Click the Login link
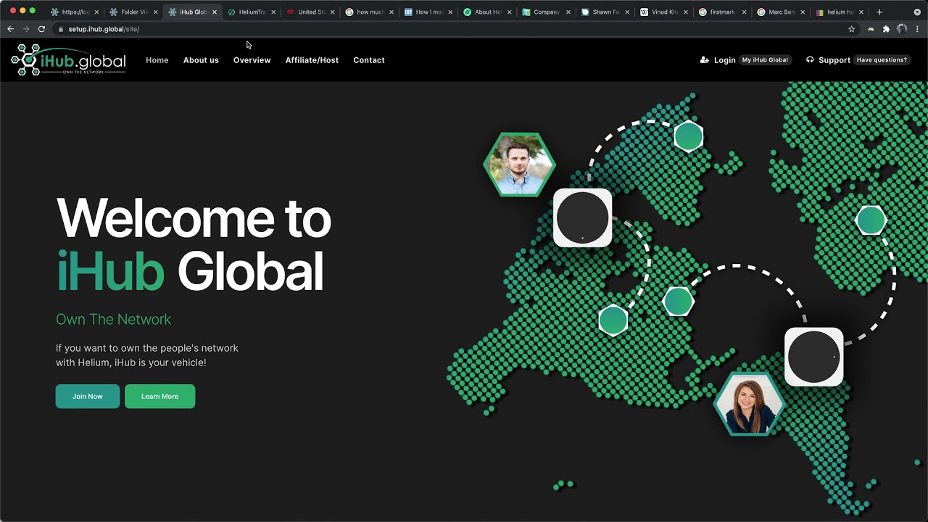928x522 pixels. pyautogui.click(x=725, y=60)
